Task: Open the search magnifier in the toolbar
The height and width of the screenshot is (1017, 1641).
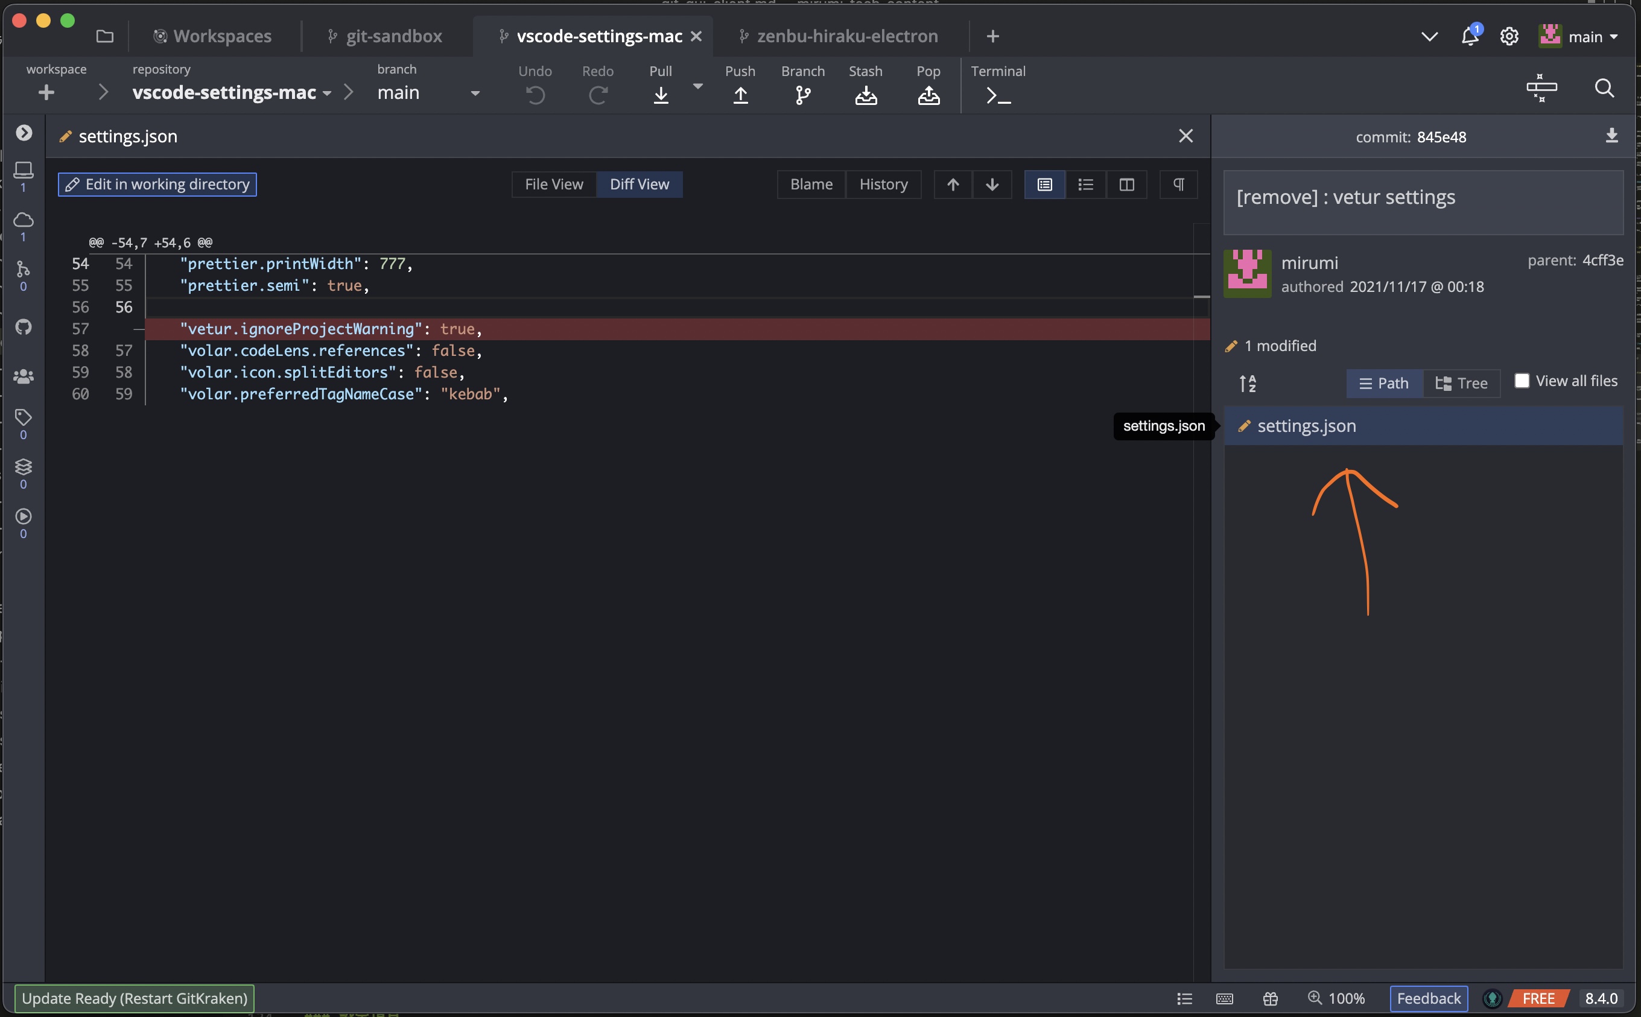Action: [x=1604, y=88]
